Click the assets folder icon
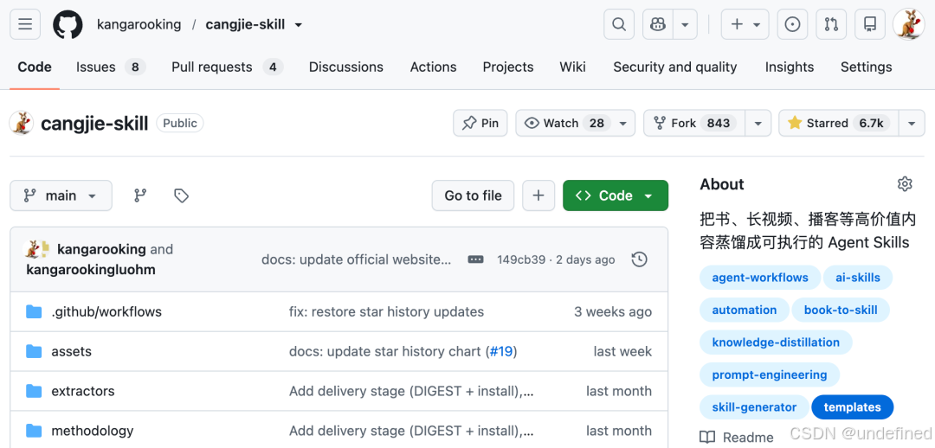935x448 pixels. [34, 351]
